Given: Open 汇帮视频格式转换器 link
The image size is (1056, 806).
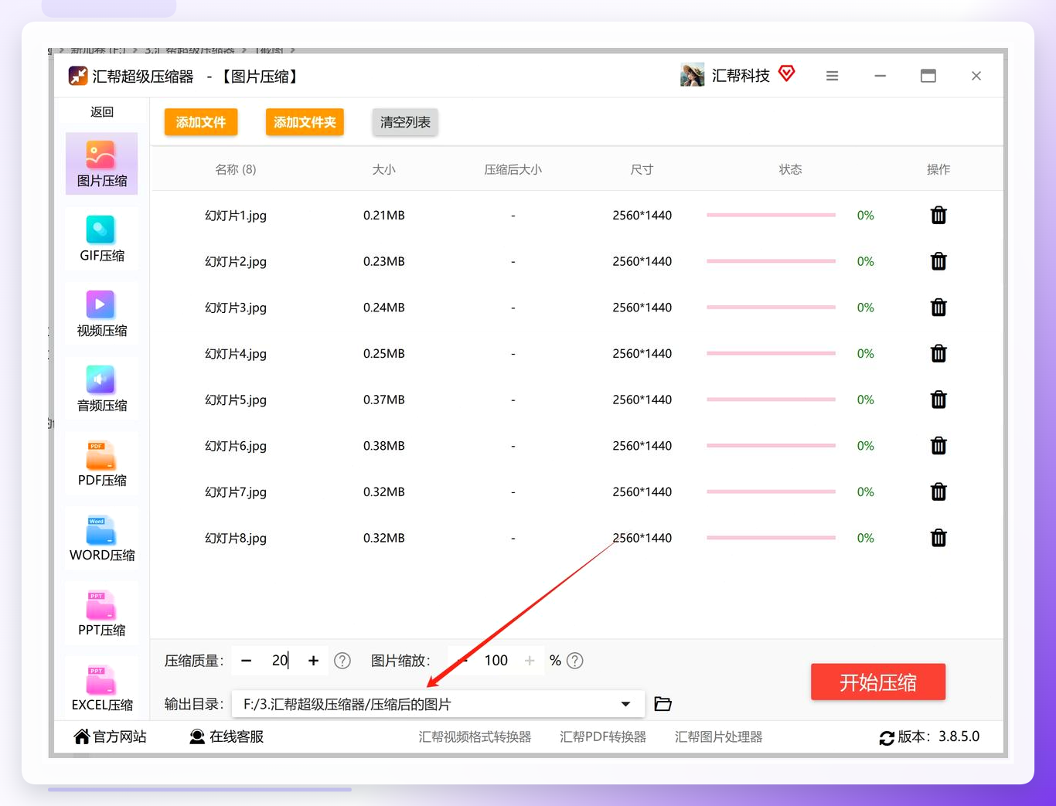Looking at the screenshot, I should coord(475,737).
